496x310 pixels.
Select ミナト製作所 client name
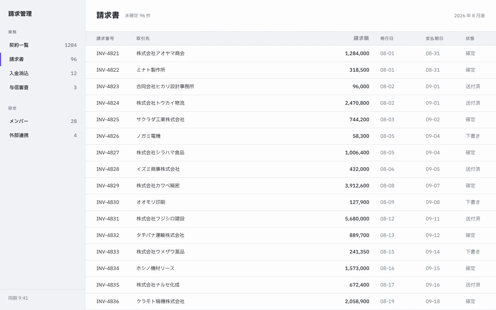pyautogui.click(x=151, y=70)
